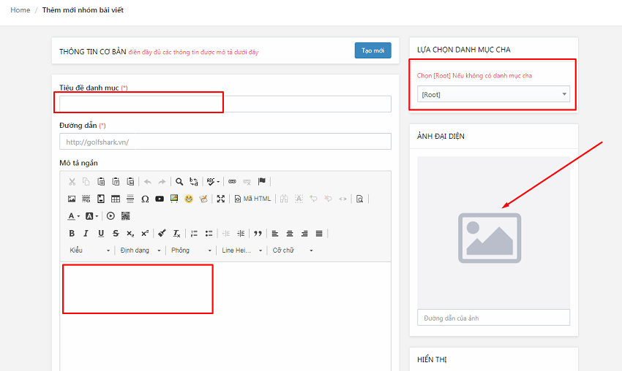This screenshot has height=371, width=622.
Task: Open the text color picker
Action: point(74,216)
